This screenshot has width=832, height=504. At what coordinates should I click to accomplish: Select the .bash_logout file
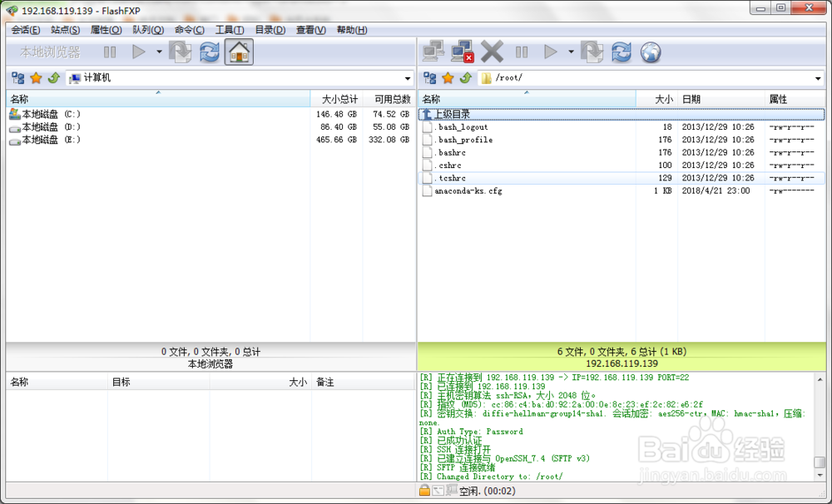(622, 126)
